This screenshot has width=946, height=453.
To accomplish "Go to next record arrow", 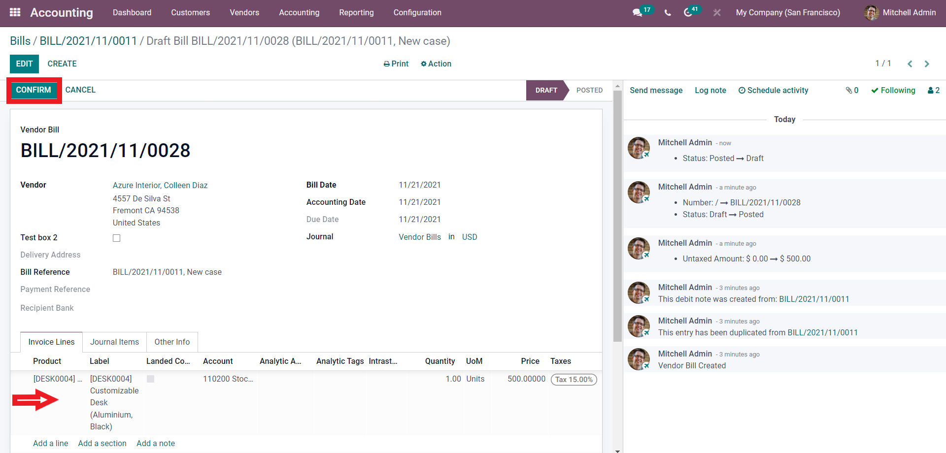I will tap(927, 64).
